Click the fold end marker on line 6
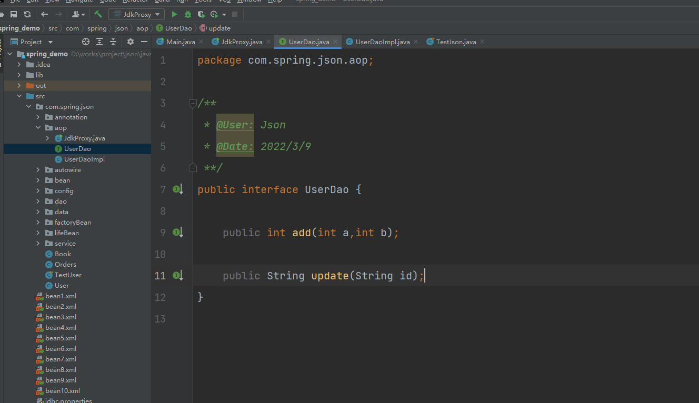Screen dimensions: 699x403 point(193,168)
